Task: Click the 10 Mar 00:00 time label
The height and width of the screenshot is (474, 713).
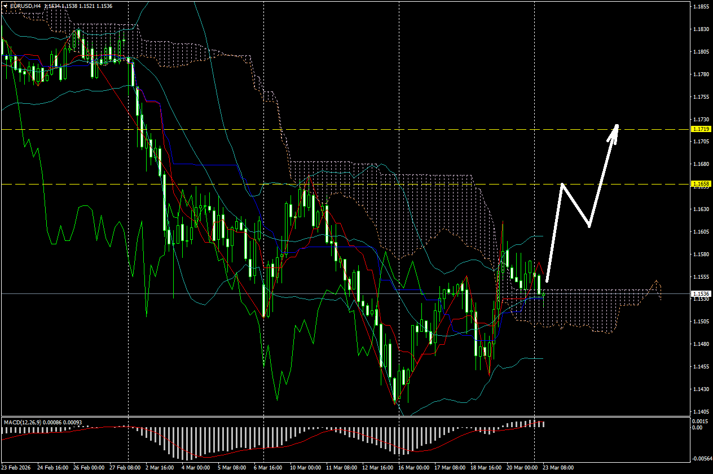Action: 306,468
